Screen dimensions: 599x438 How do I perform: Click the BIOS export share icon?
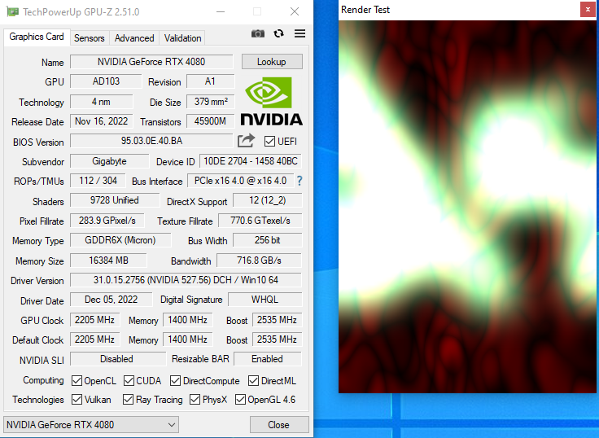tap(246, 141)
